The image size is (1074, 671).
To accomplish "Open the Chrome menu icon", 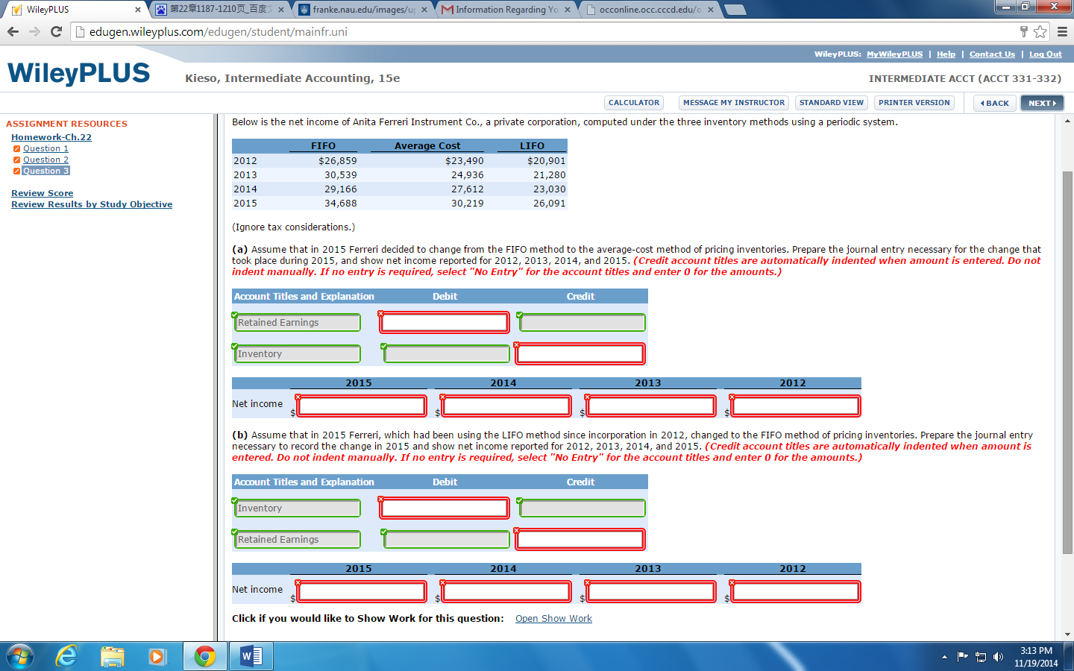I will pyautogui.click(x=1062, y=31).
